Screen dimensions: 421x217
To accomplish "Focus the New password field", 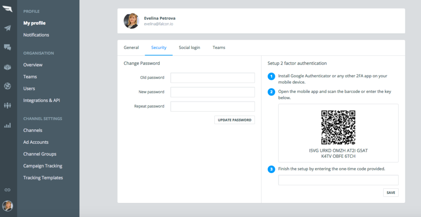I will click(x=213, y=92).
